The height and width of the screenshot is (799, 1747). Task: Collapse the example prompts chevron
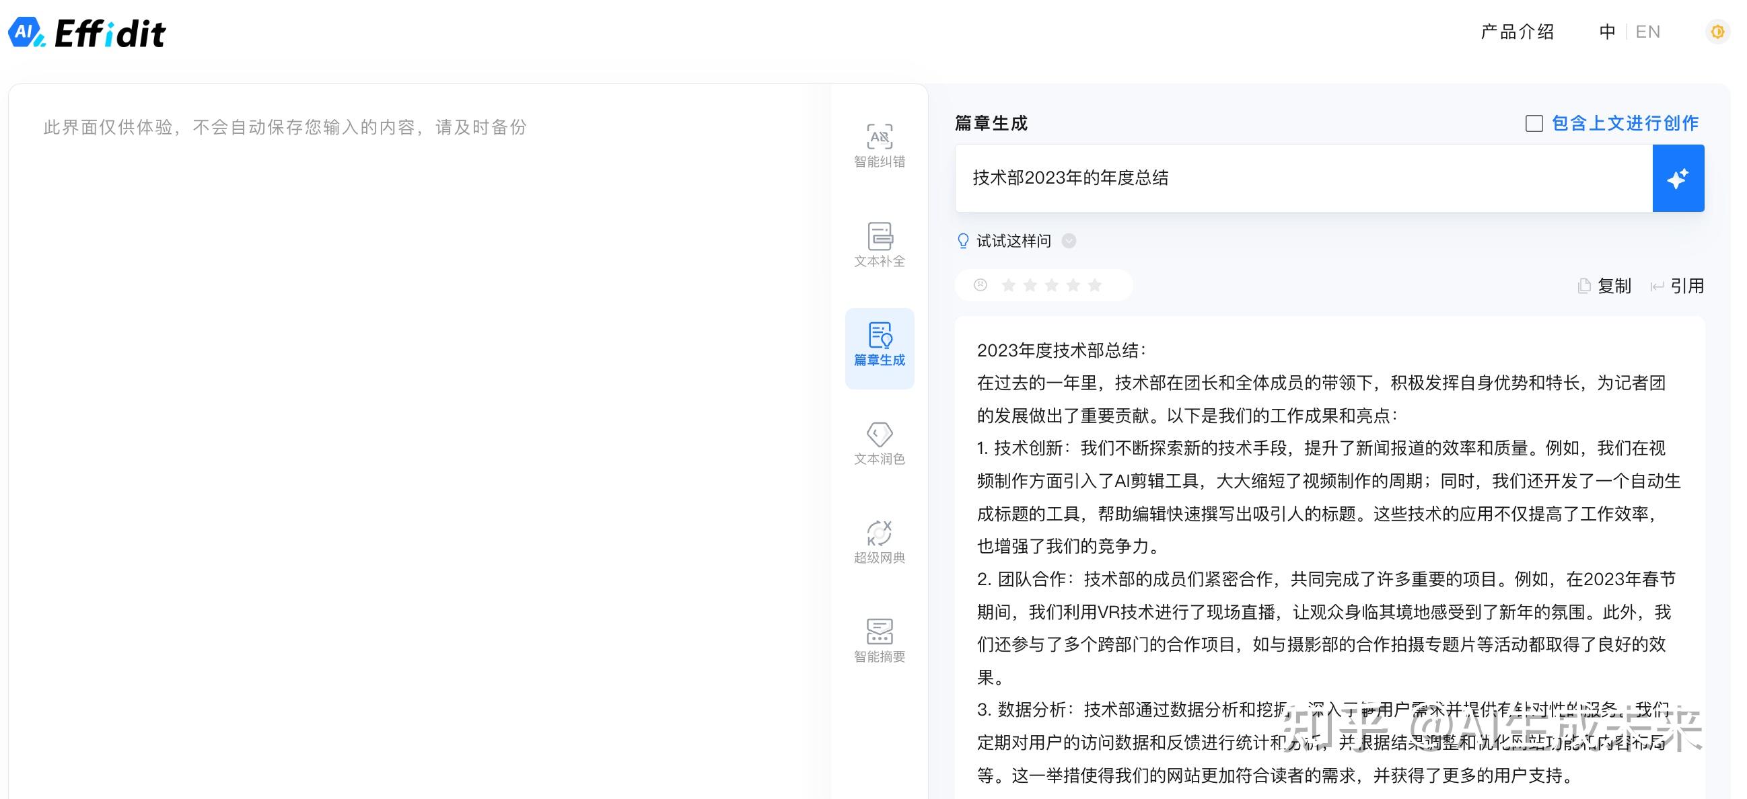(x=1069, y=241)
